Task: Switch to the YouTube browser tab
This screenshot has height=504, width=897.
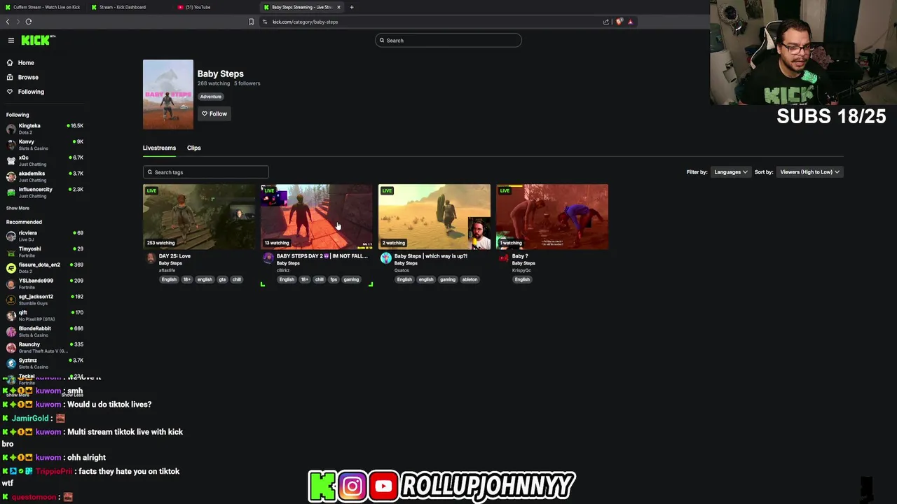Action: [198, 7]
